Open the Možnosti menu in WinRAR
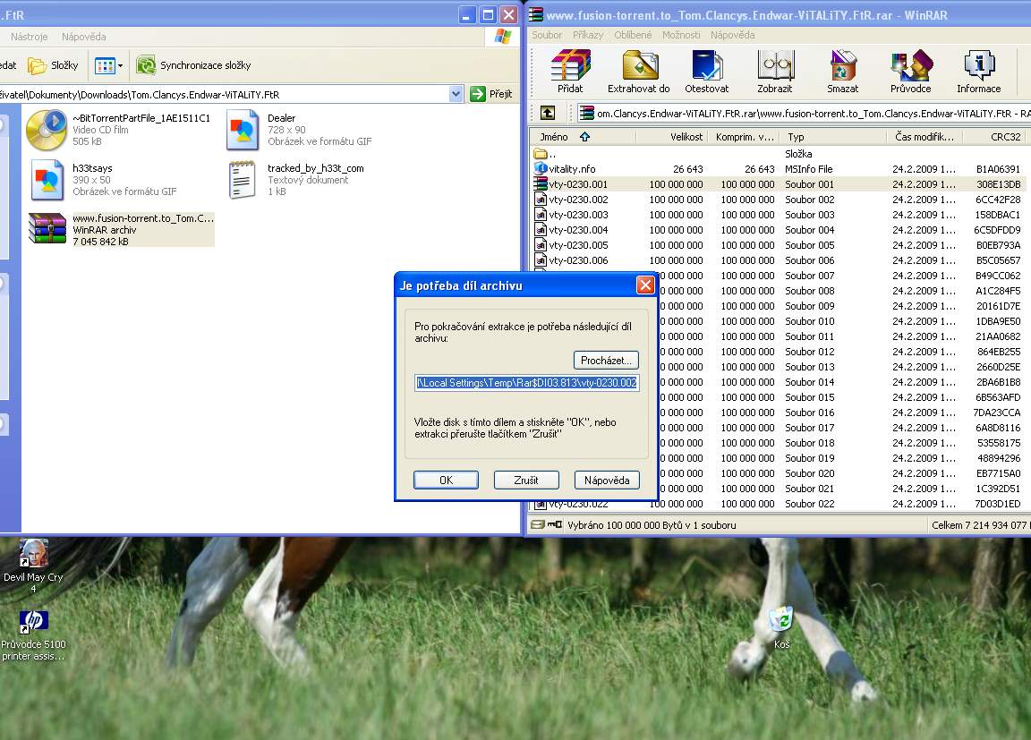Screen dimensions: 1031x740 (680, 35)
